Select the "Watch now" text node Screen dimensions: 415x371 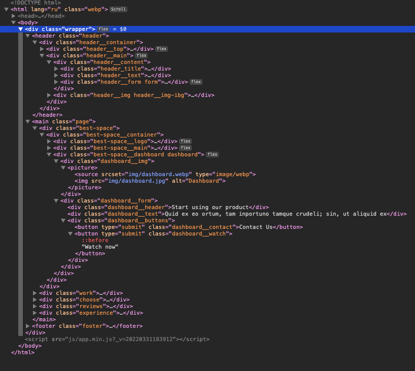click(100, 247)
